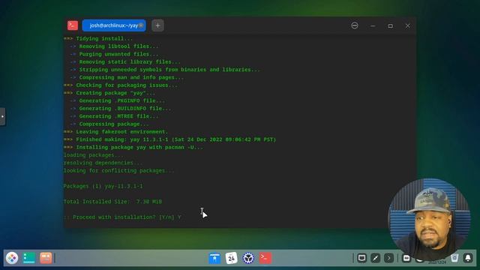
Task: Click the 'Generating .MTREE file...' line
Action: [x=114, y=116]
